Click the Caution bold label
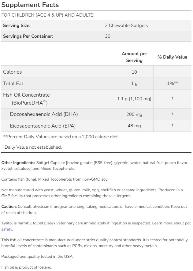The width and height of the screenshot is (193, 271). point(9,207)
